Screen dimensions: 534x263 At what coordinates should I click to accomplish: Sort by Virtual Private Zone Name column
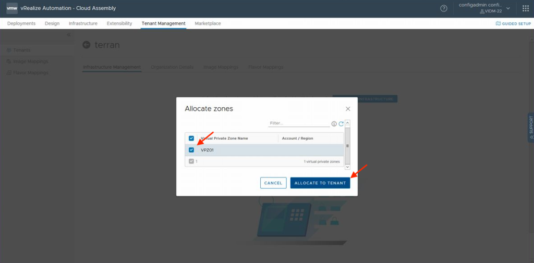tap(224, 139)
